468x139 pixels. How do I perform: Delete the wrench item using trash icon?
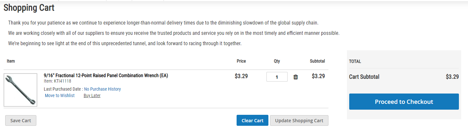point(296,77)
